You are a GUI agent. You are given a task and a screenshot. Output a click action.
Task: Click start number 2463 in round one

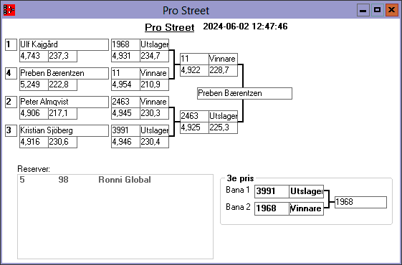tap(125, 102)
